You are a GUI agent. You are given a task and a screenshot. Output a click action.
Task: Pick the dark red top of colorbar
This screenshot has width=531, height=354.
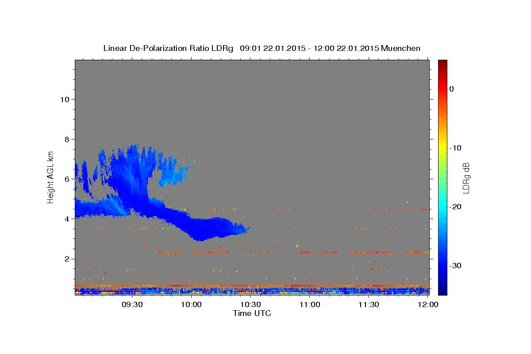click(x=442, y=63)
